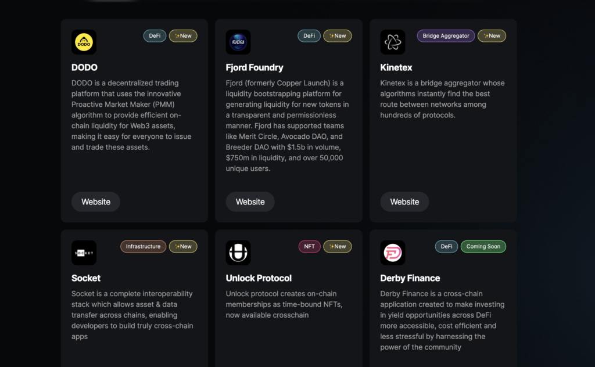595x367 pixels.
Task: Select the Infrastructure tag on Socket card
Action: [143, 247]
